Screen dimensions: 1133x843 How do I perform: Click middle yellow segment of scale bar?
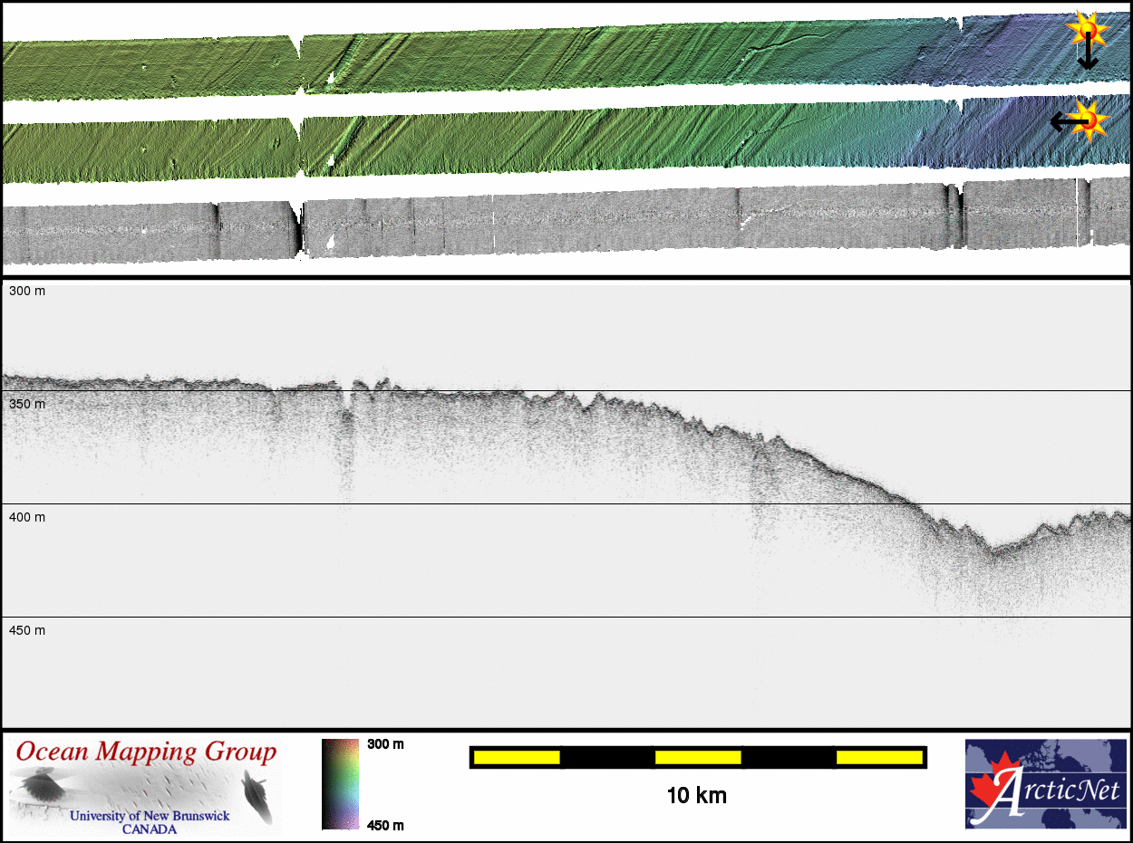[698, 757]
